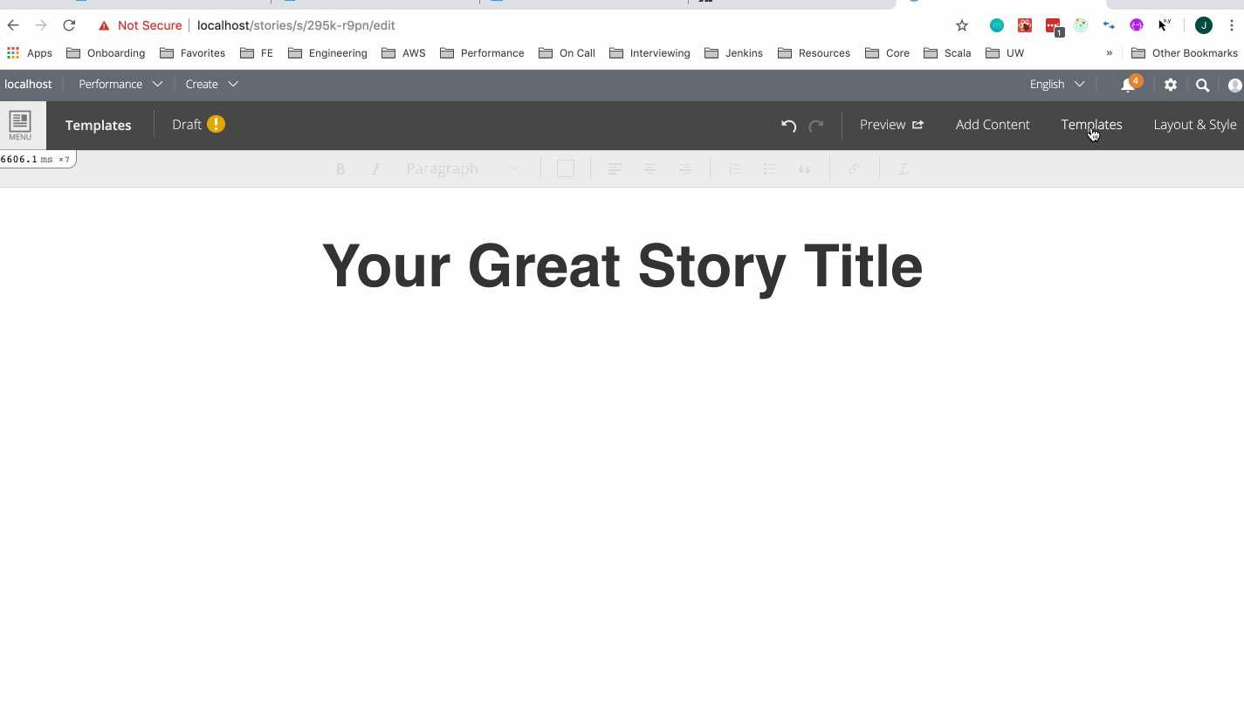Open the Performance bookmarks folder

coord(483,53)
